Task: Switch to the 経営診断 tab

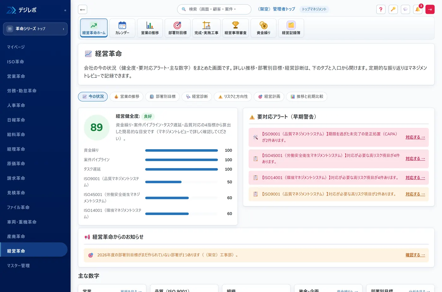Action: (197, 97)
